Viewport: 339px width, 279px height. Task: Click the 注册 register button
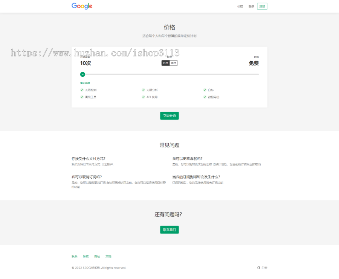pos(262,6)
